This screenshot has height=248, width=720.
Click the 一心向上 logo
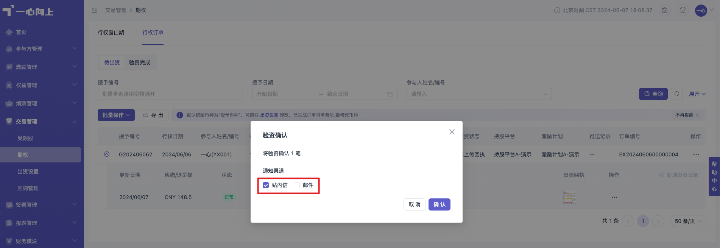click(28, 11)
